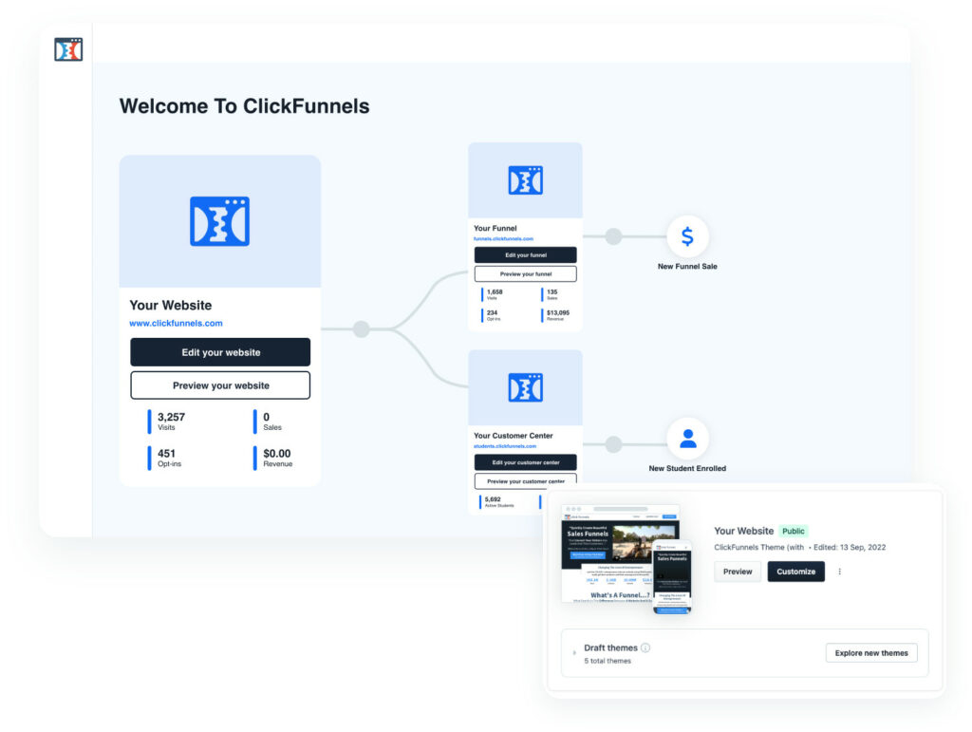Open the students.clickfunnels.com link

[505, 446]
